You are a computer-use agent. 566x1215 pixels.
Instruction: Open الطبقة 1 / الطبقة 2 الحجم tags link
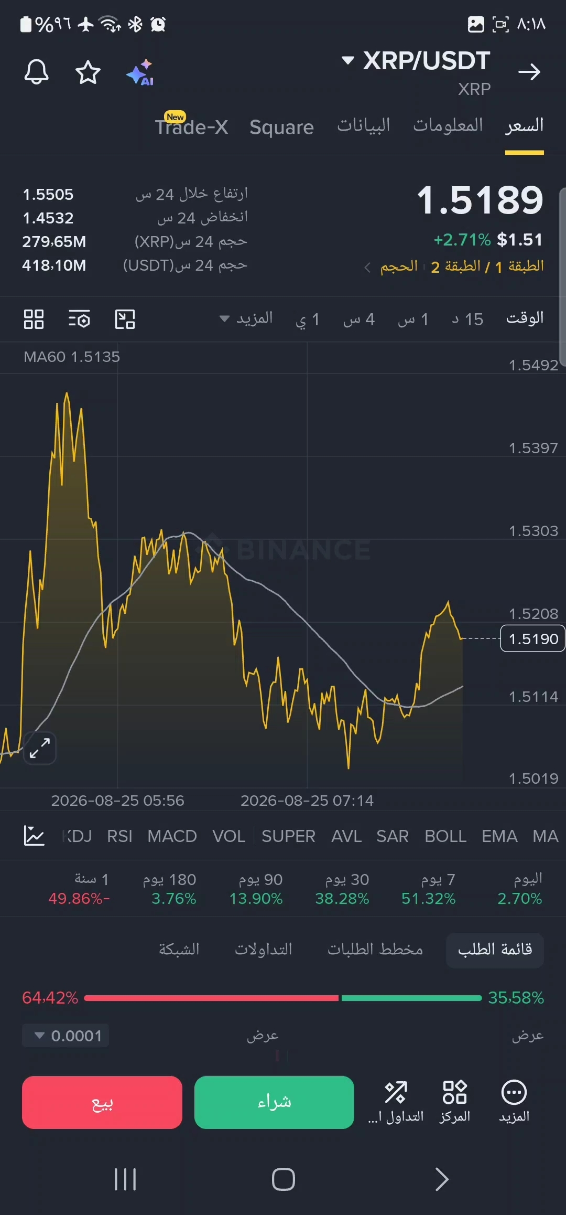click(x=454, y=267)
